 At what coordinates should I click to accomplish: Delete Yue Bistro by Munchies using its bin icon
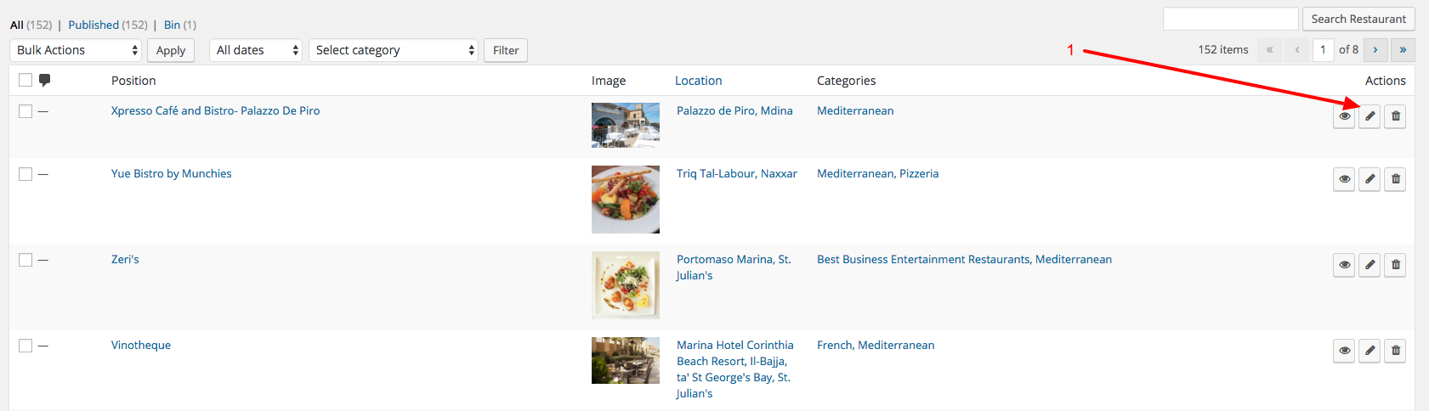[1395, 179]
